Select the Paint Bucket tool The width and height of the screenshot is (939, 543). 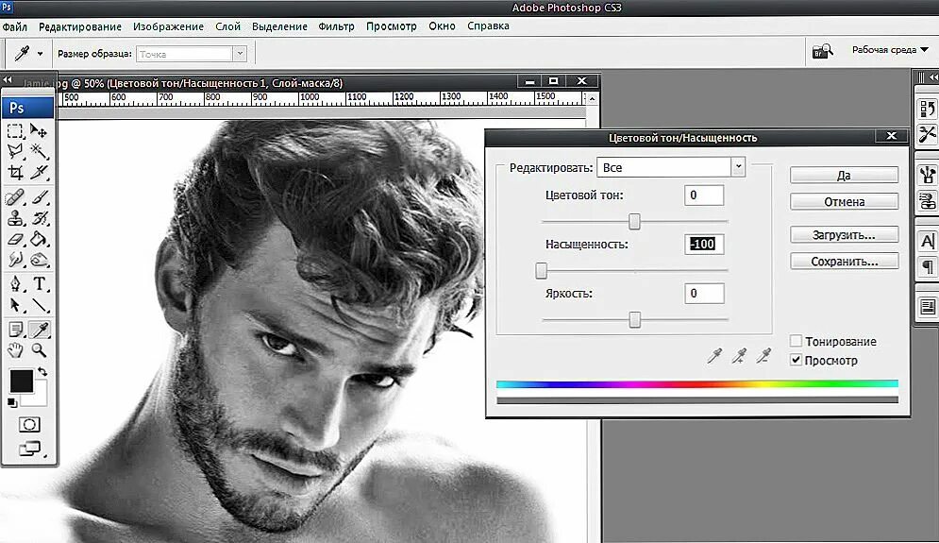(39, 239)
